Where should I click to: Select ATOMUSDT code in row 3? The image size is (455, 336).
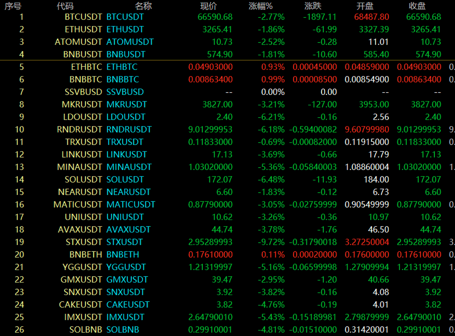(x=78, y=42)
